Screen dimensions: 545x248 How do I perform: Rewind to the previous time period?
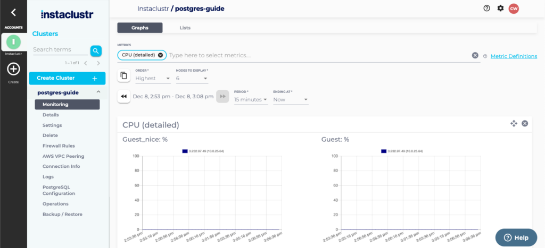coord(123,97)
